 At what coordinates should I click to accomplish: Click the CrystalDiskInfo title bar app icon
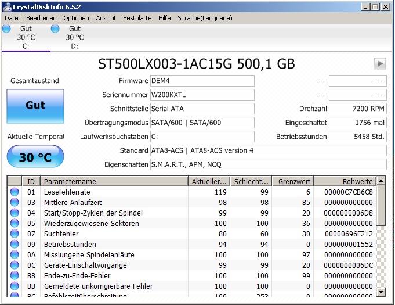[x=7, y=7]
